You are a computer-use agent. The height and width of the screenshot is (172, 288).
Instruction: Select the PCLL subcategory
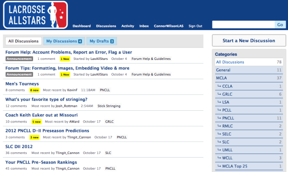coord(249,110)
